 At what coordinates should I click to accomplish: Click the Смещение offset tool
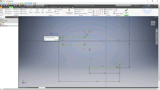24,13
